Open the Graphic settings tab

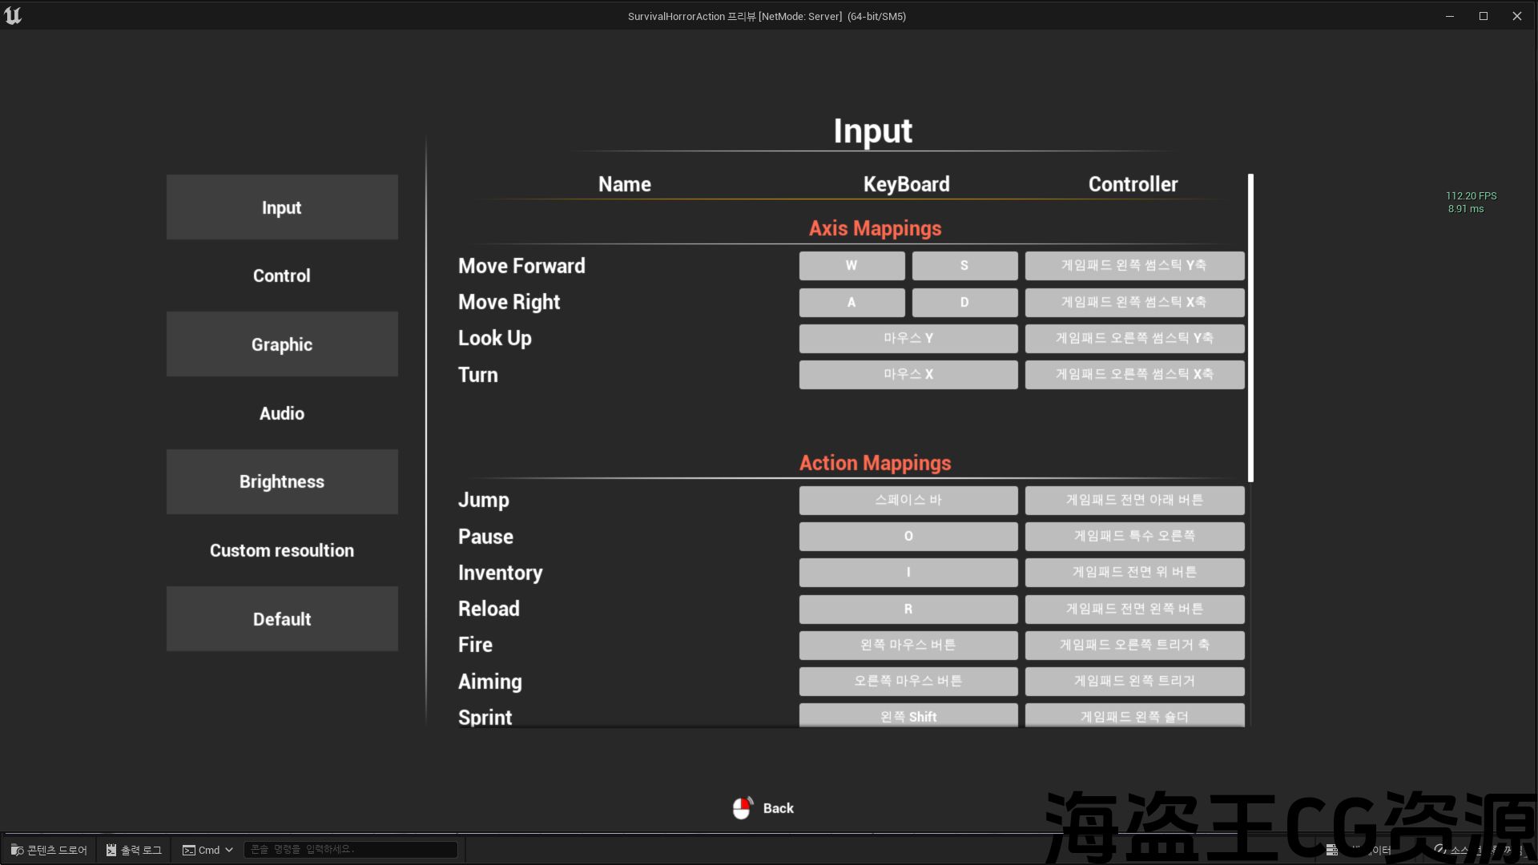281,344
